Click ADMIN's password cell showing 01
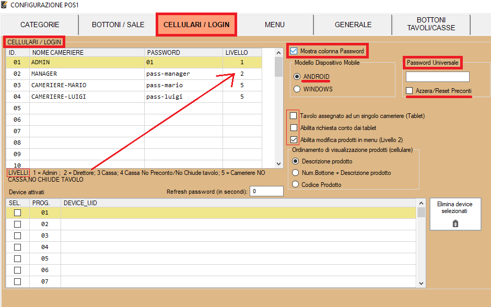 click(x=183, y=62)
